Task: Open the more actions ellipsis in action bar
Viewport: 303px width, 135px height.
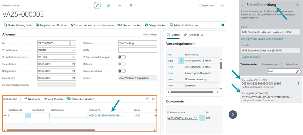Action: coord(203,25)
